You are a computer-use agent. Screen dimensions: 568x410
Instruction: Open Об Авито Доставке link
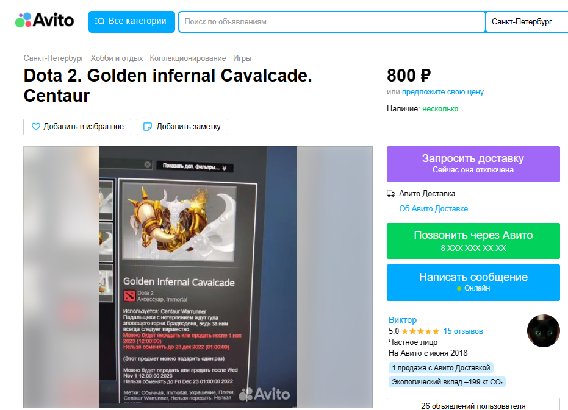click(x=433, y=209)
